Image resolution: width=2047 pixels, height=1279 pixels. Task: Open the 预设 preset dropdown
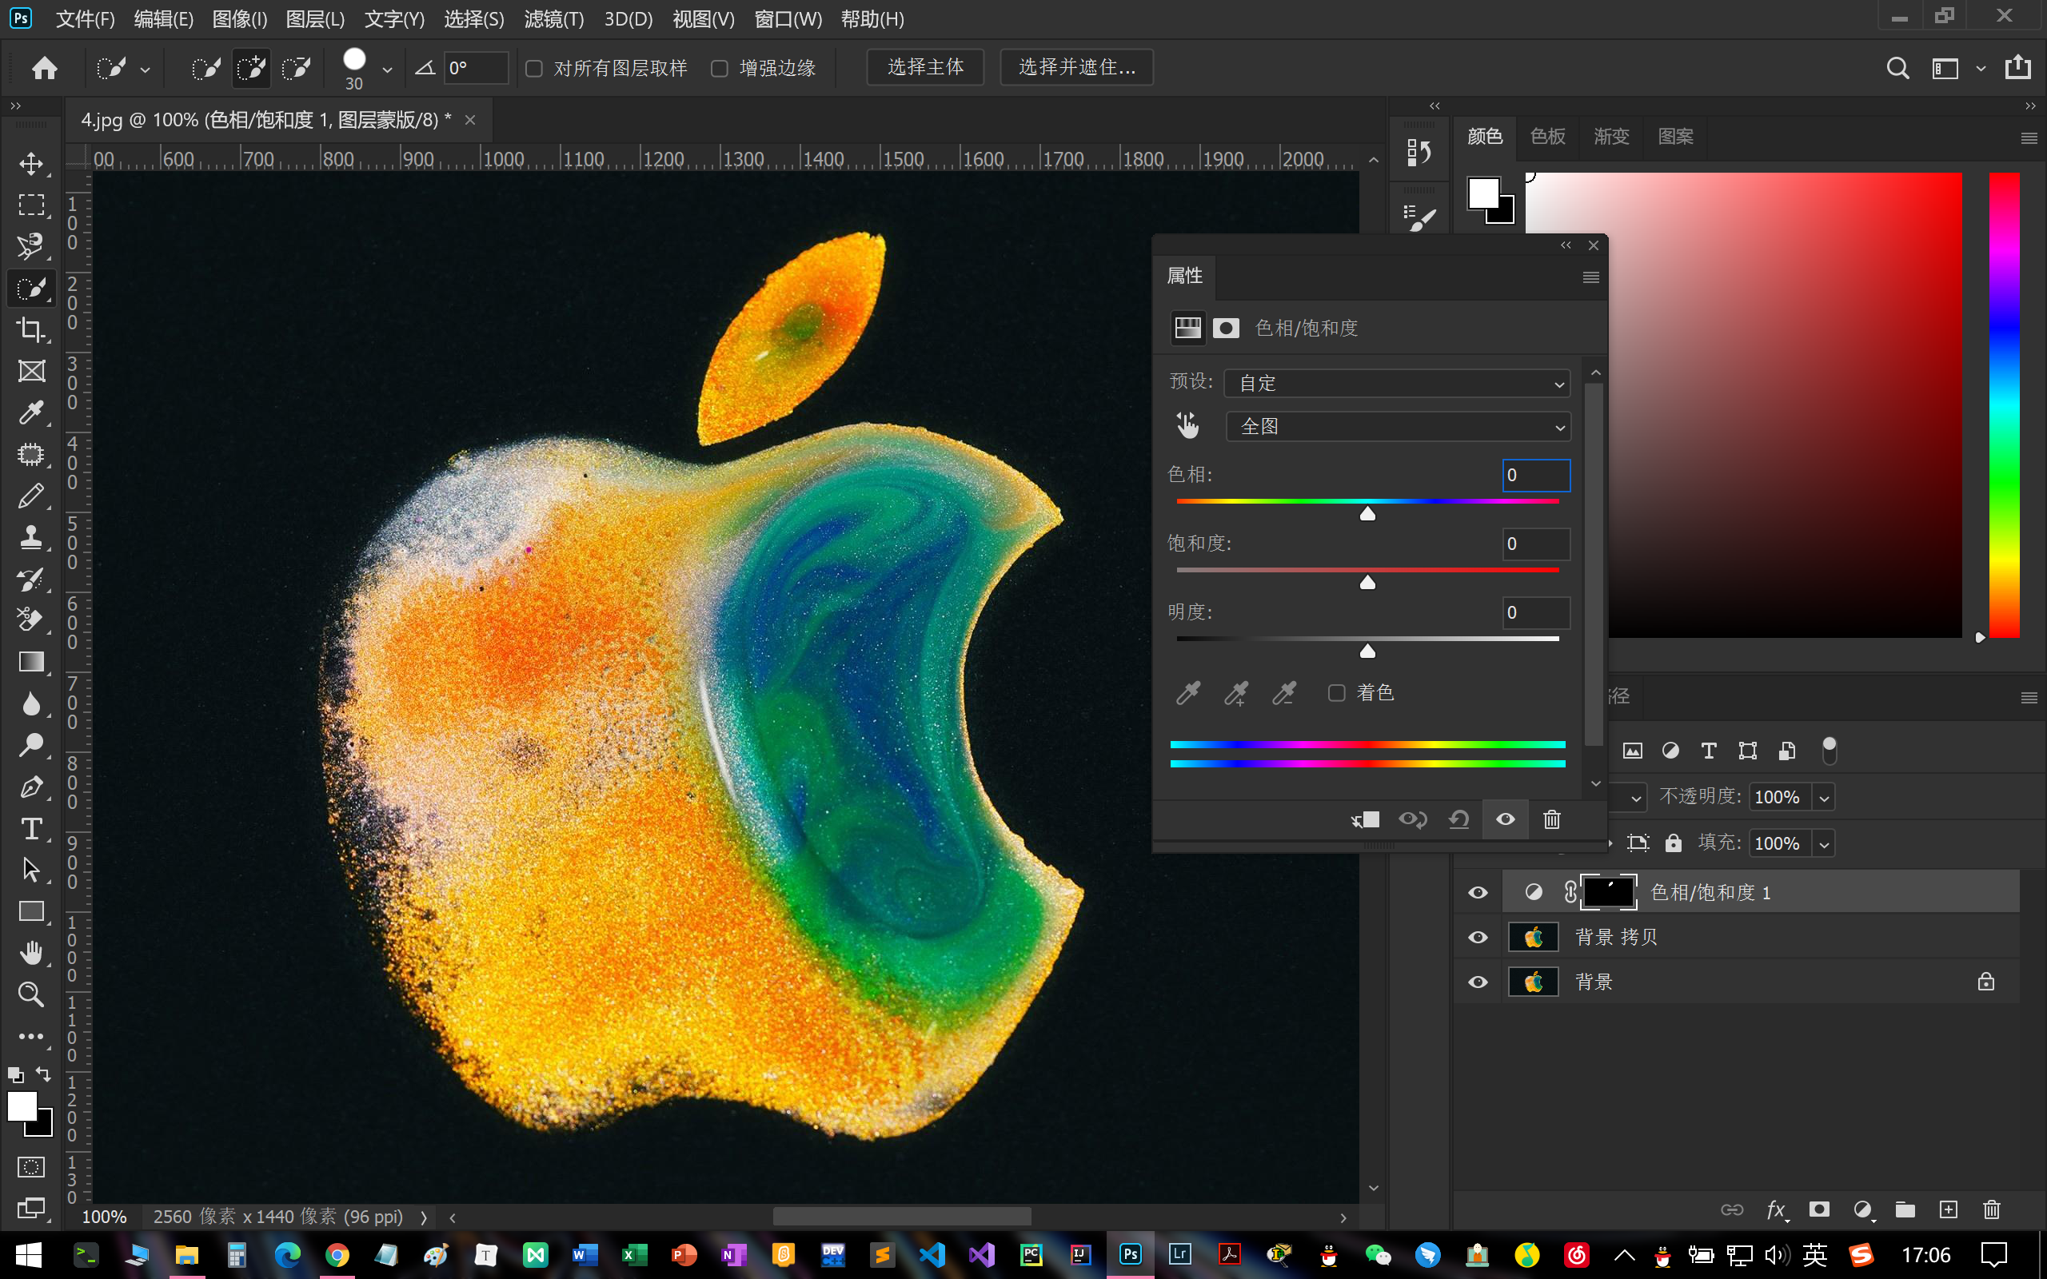point(1398,383)
